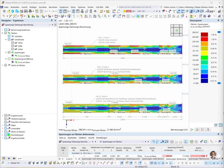Image resolution: width=224 pixels, height=168 pixels.
Task: Click next load case arrow in toolbar
Action: pyautogui.click(x=159, y=11)
